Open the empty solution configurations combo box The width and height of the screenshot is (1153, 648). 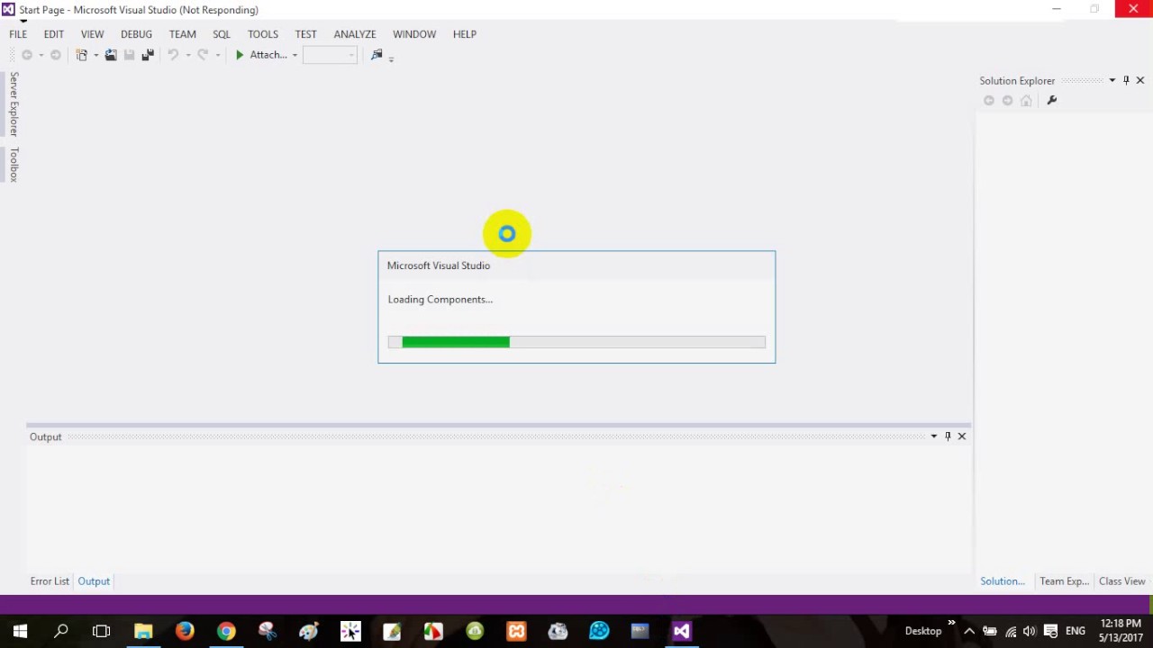(331, 55)
